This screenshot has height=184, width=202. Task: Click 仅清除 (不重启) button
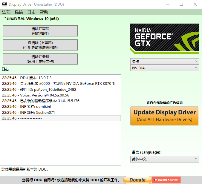click(x=40, y=45)
